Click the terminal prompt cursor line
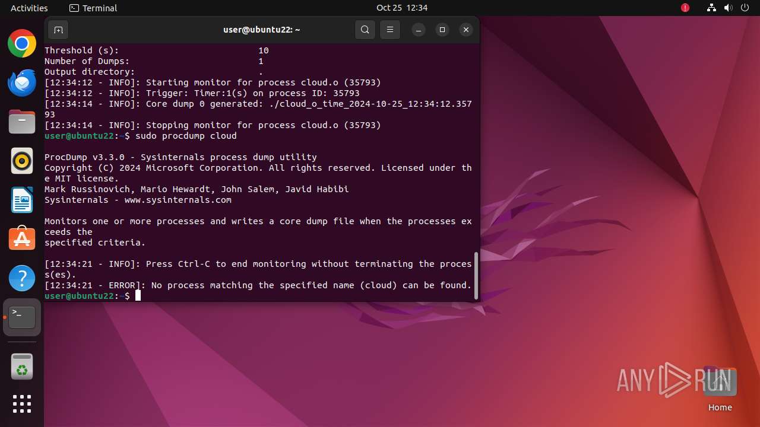 [x=93, y=296]
